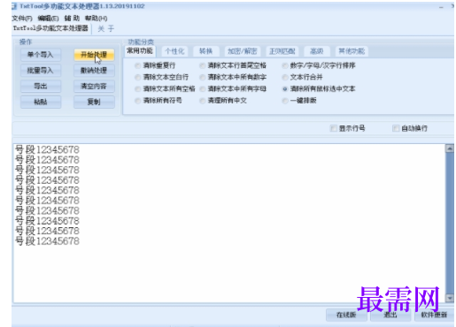Select 数字/字母/汉字行排序 radio option
This screenshot has height=327, width=456.
(x=319, y=65)
